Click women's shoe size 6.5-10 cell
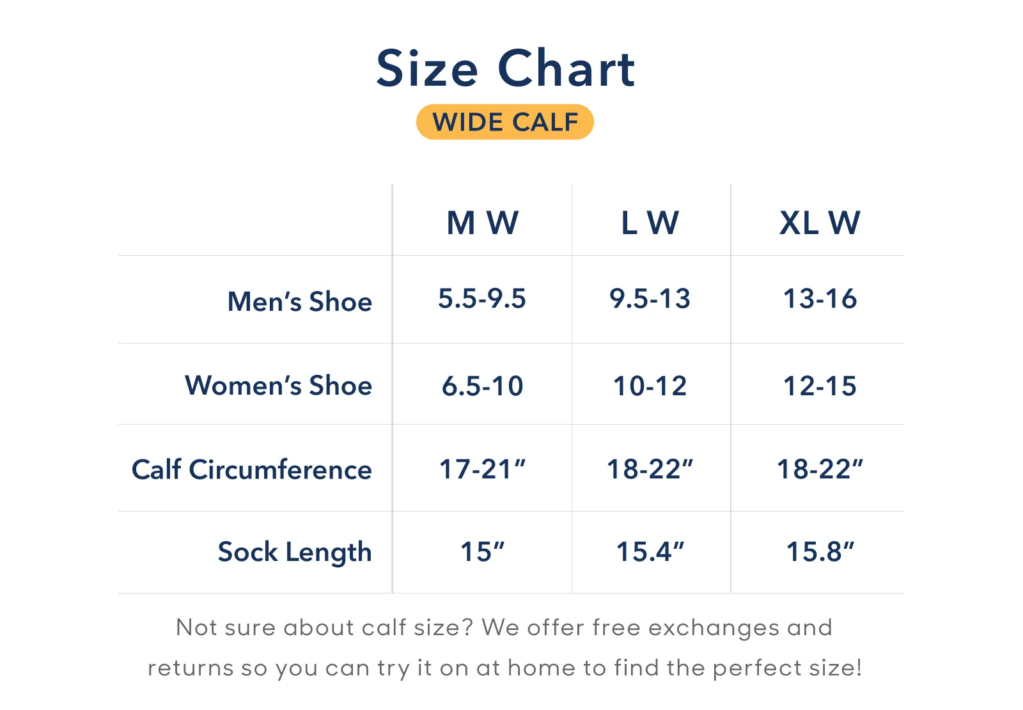 tap(482, 386)
